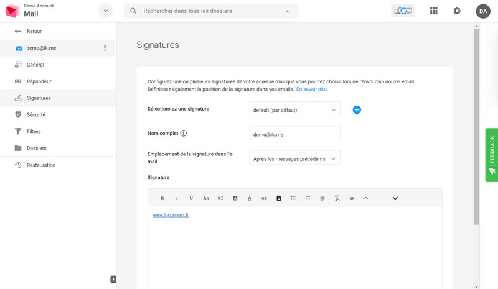Click the search magnifier icon
The width and height of the screenshot is (498, 289).
(x=133, y=11)
